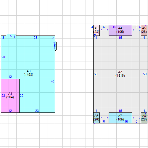Select the green A8 (28) corner area
Image resolution: width=148 pixels, height=148 pixels.
(x=144, y=118)
